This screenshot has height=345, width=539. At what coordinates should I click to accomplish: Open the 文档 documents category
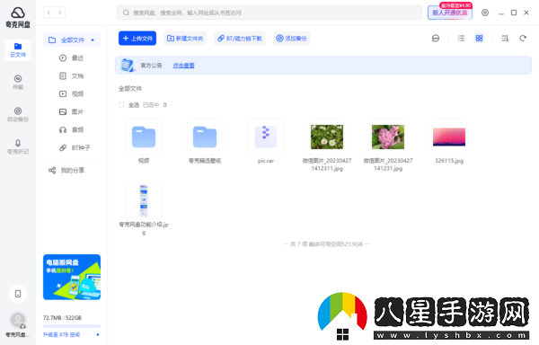point(72,75)
